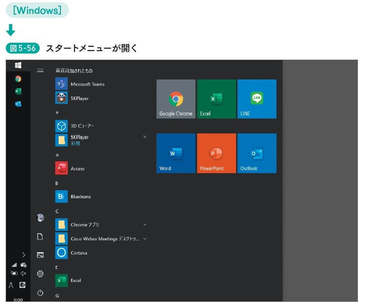The image size is (365, 308).
Task: Click the C letter section header
Action: pyautogui.click(x=57, y=211)
